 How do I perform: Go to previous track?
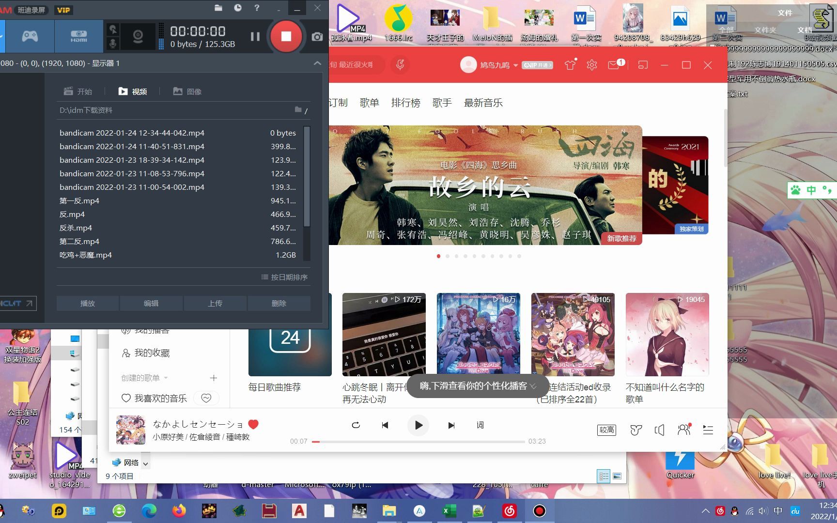(x=385, y=425)
